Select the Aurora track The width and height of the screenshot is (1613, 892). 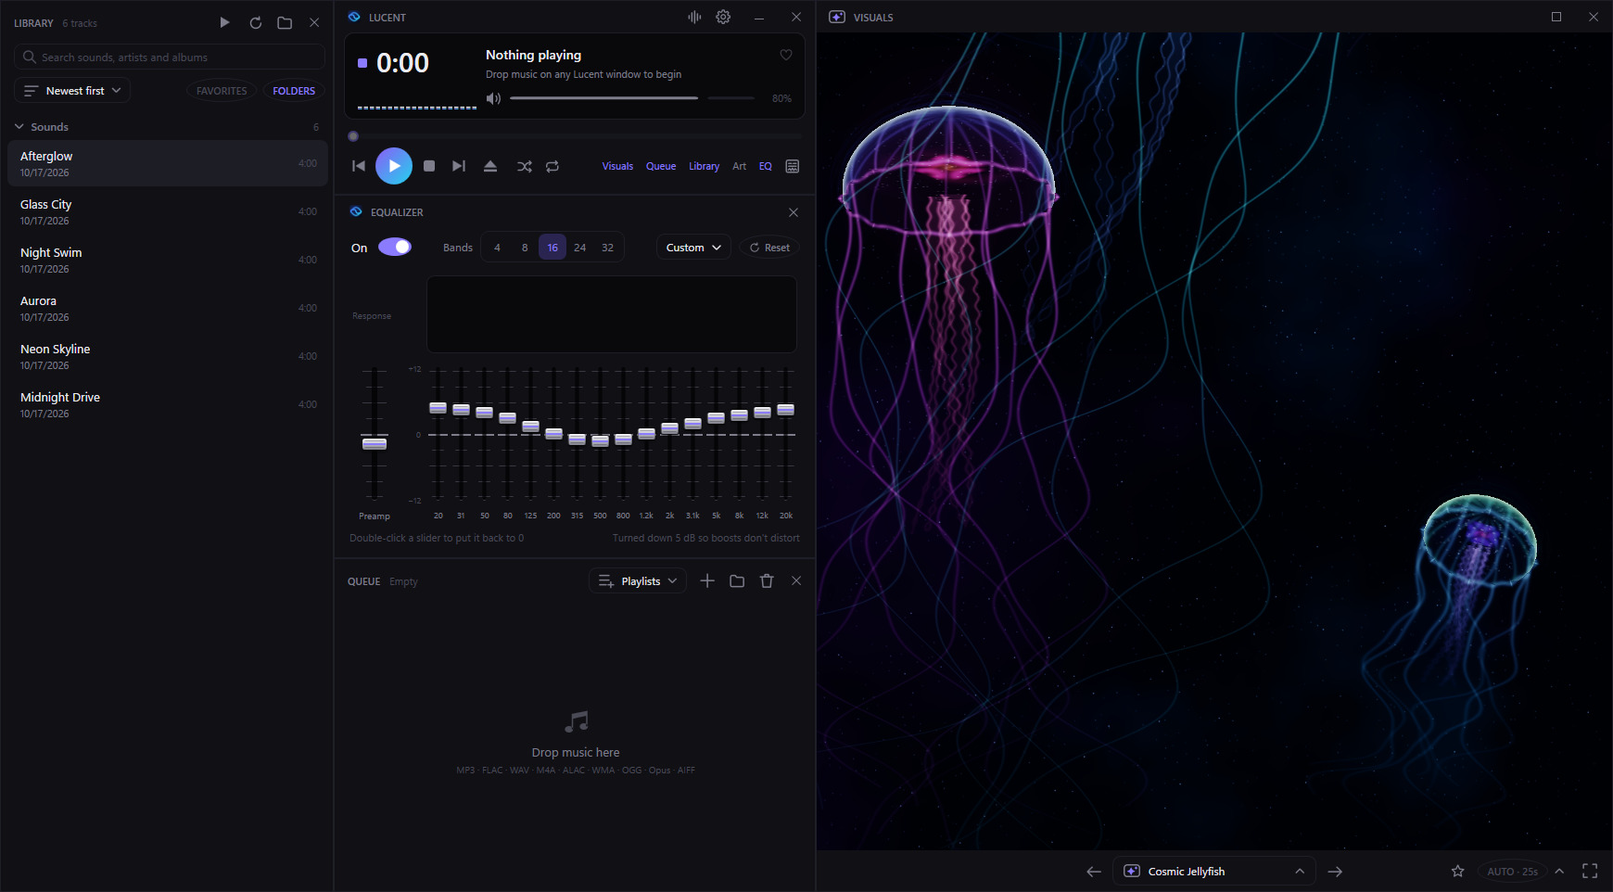point(168,308)
